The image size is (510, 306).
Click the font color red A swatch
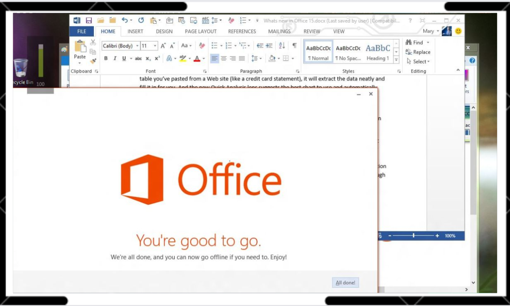click(x=197, y=59)
